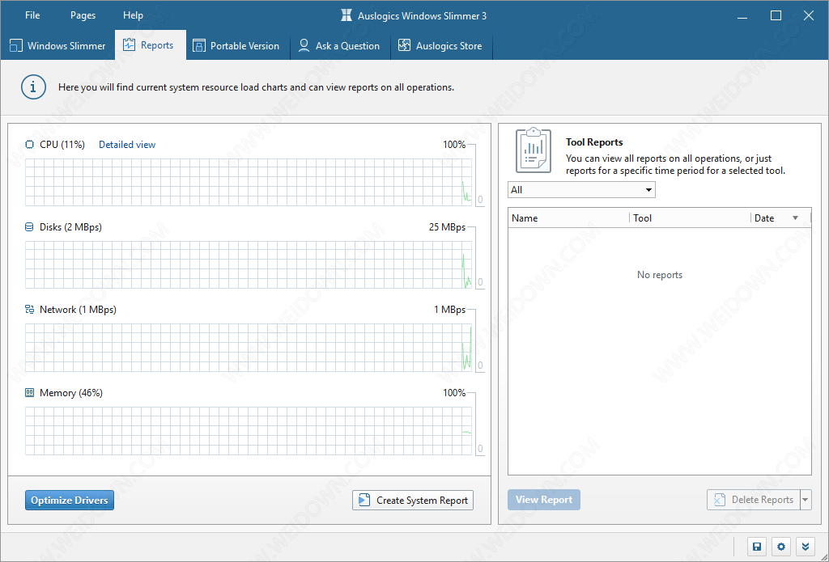Switch to the Windows Slimmer tab
The width and height of the screenshot is (829, 562).
pyautogui.click(x=57, y=45)
